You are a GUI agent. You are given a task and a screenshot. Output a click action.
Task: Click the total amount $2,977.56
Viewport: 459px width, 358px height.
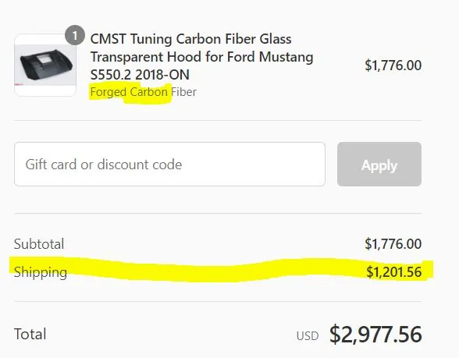pyautogui.click(x=375, y=335)
